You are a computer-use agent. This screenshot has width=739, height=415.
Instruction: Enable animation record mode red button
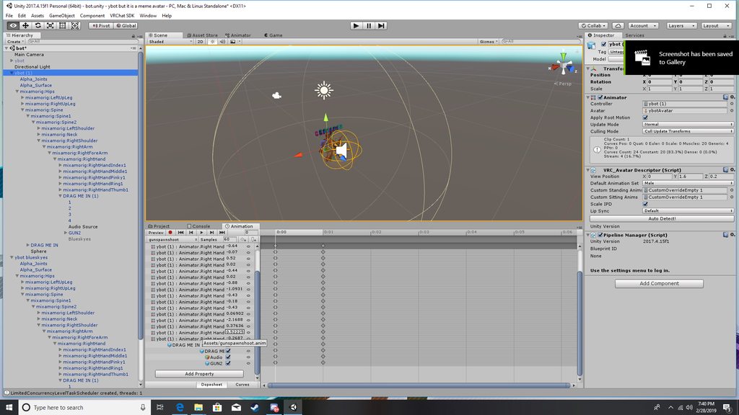[x=170, y=233]
